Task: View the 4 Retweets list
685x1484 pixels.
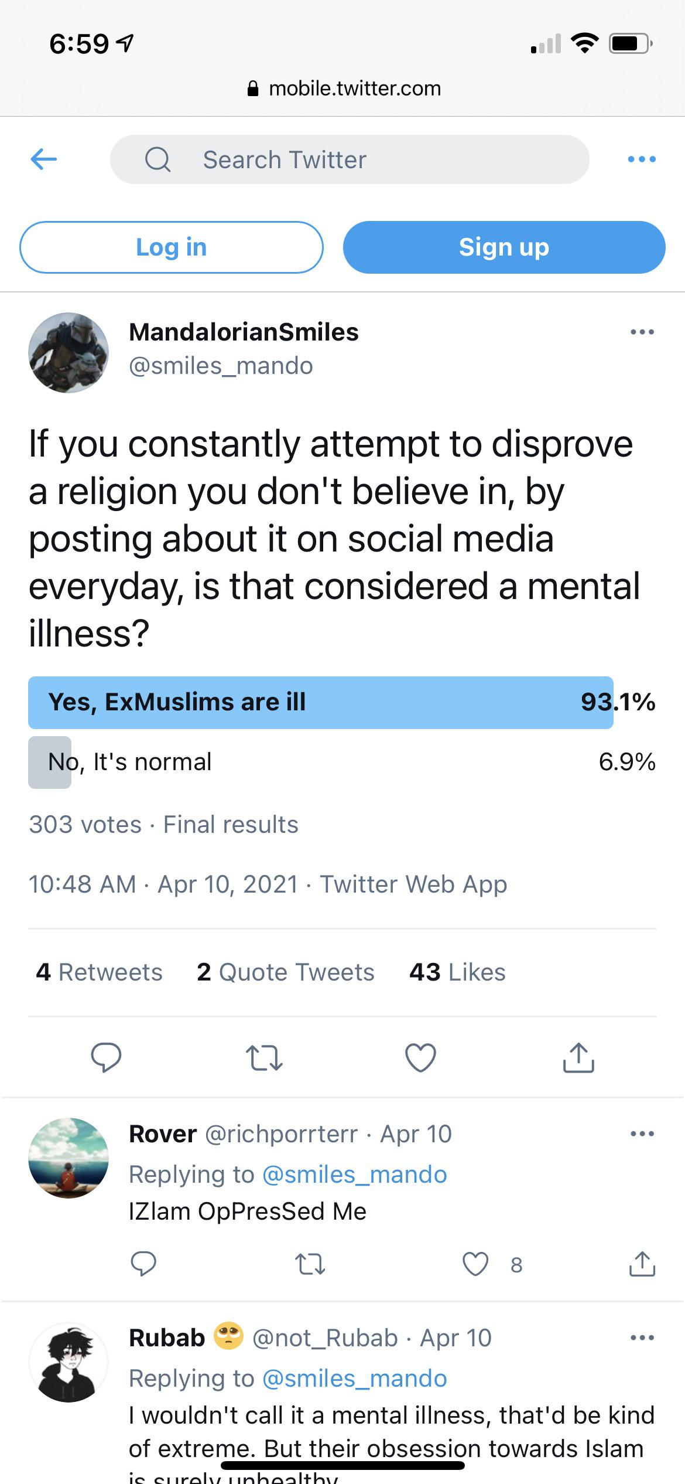Action: (x=99, y=972)
